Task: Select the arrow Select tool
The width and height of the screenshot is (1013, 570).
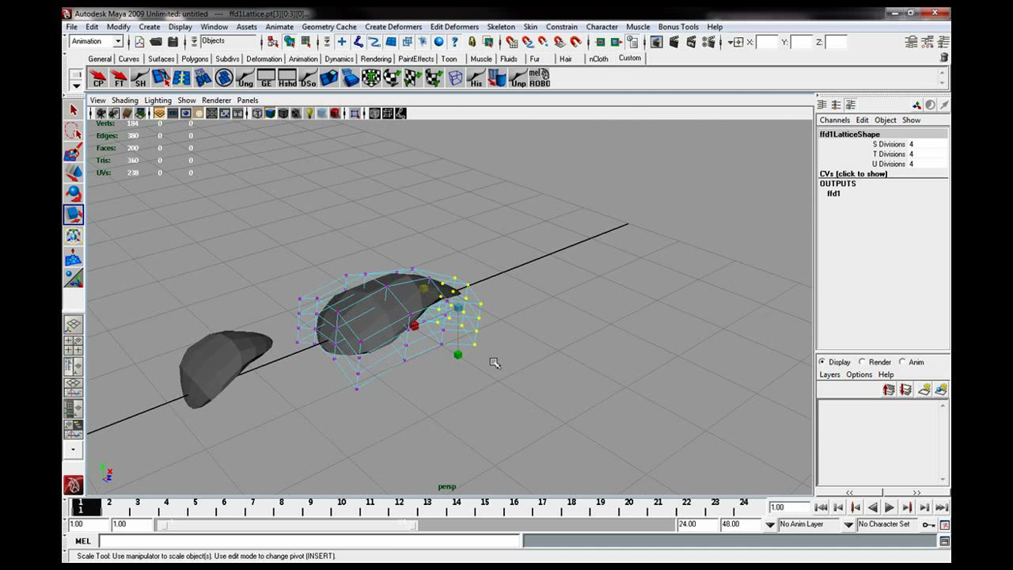Action: (x=74, y=111)
